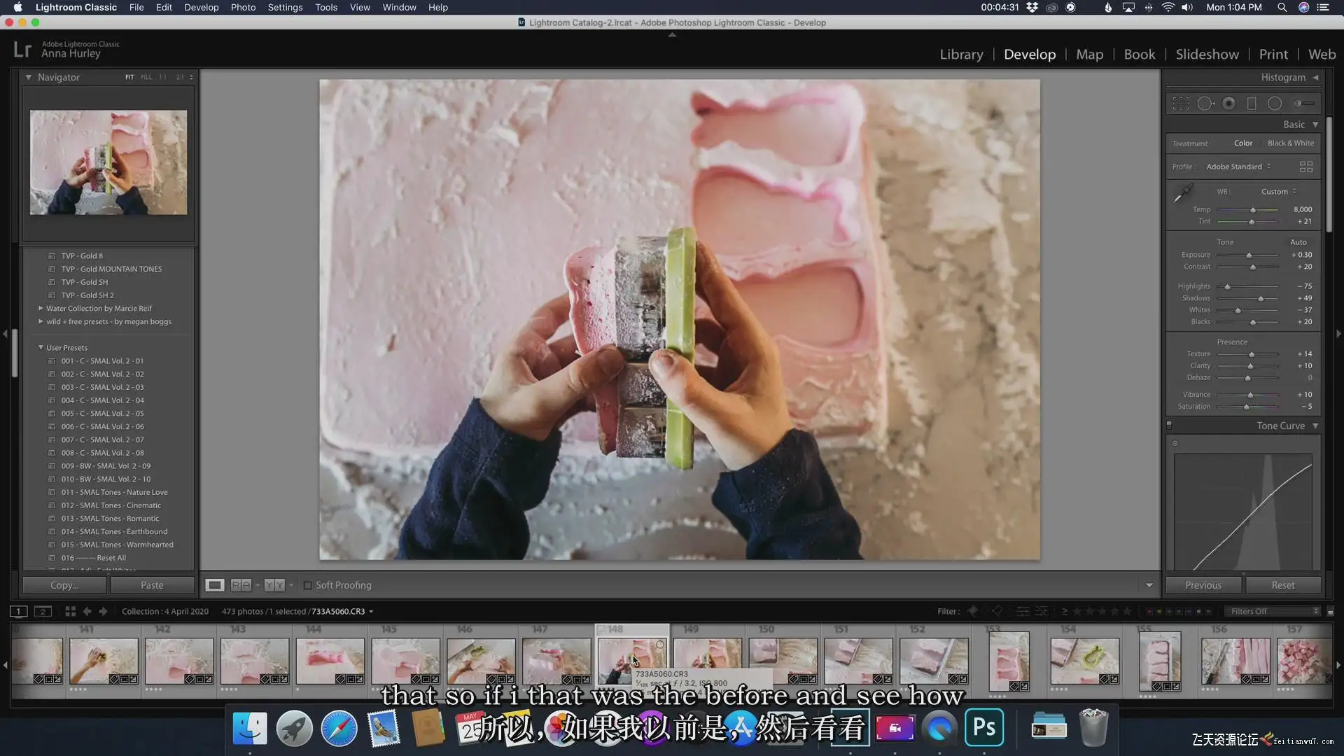Viewport: 1344px width, 756px height.
Task: Filter by rejected photos flag
Action: point(997,611)
